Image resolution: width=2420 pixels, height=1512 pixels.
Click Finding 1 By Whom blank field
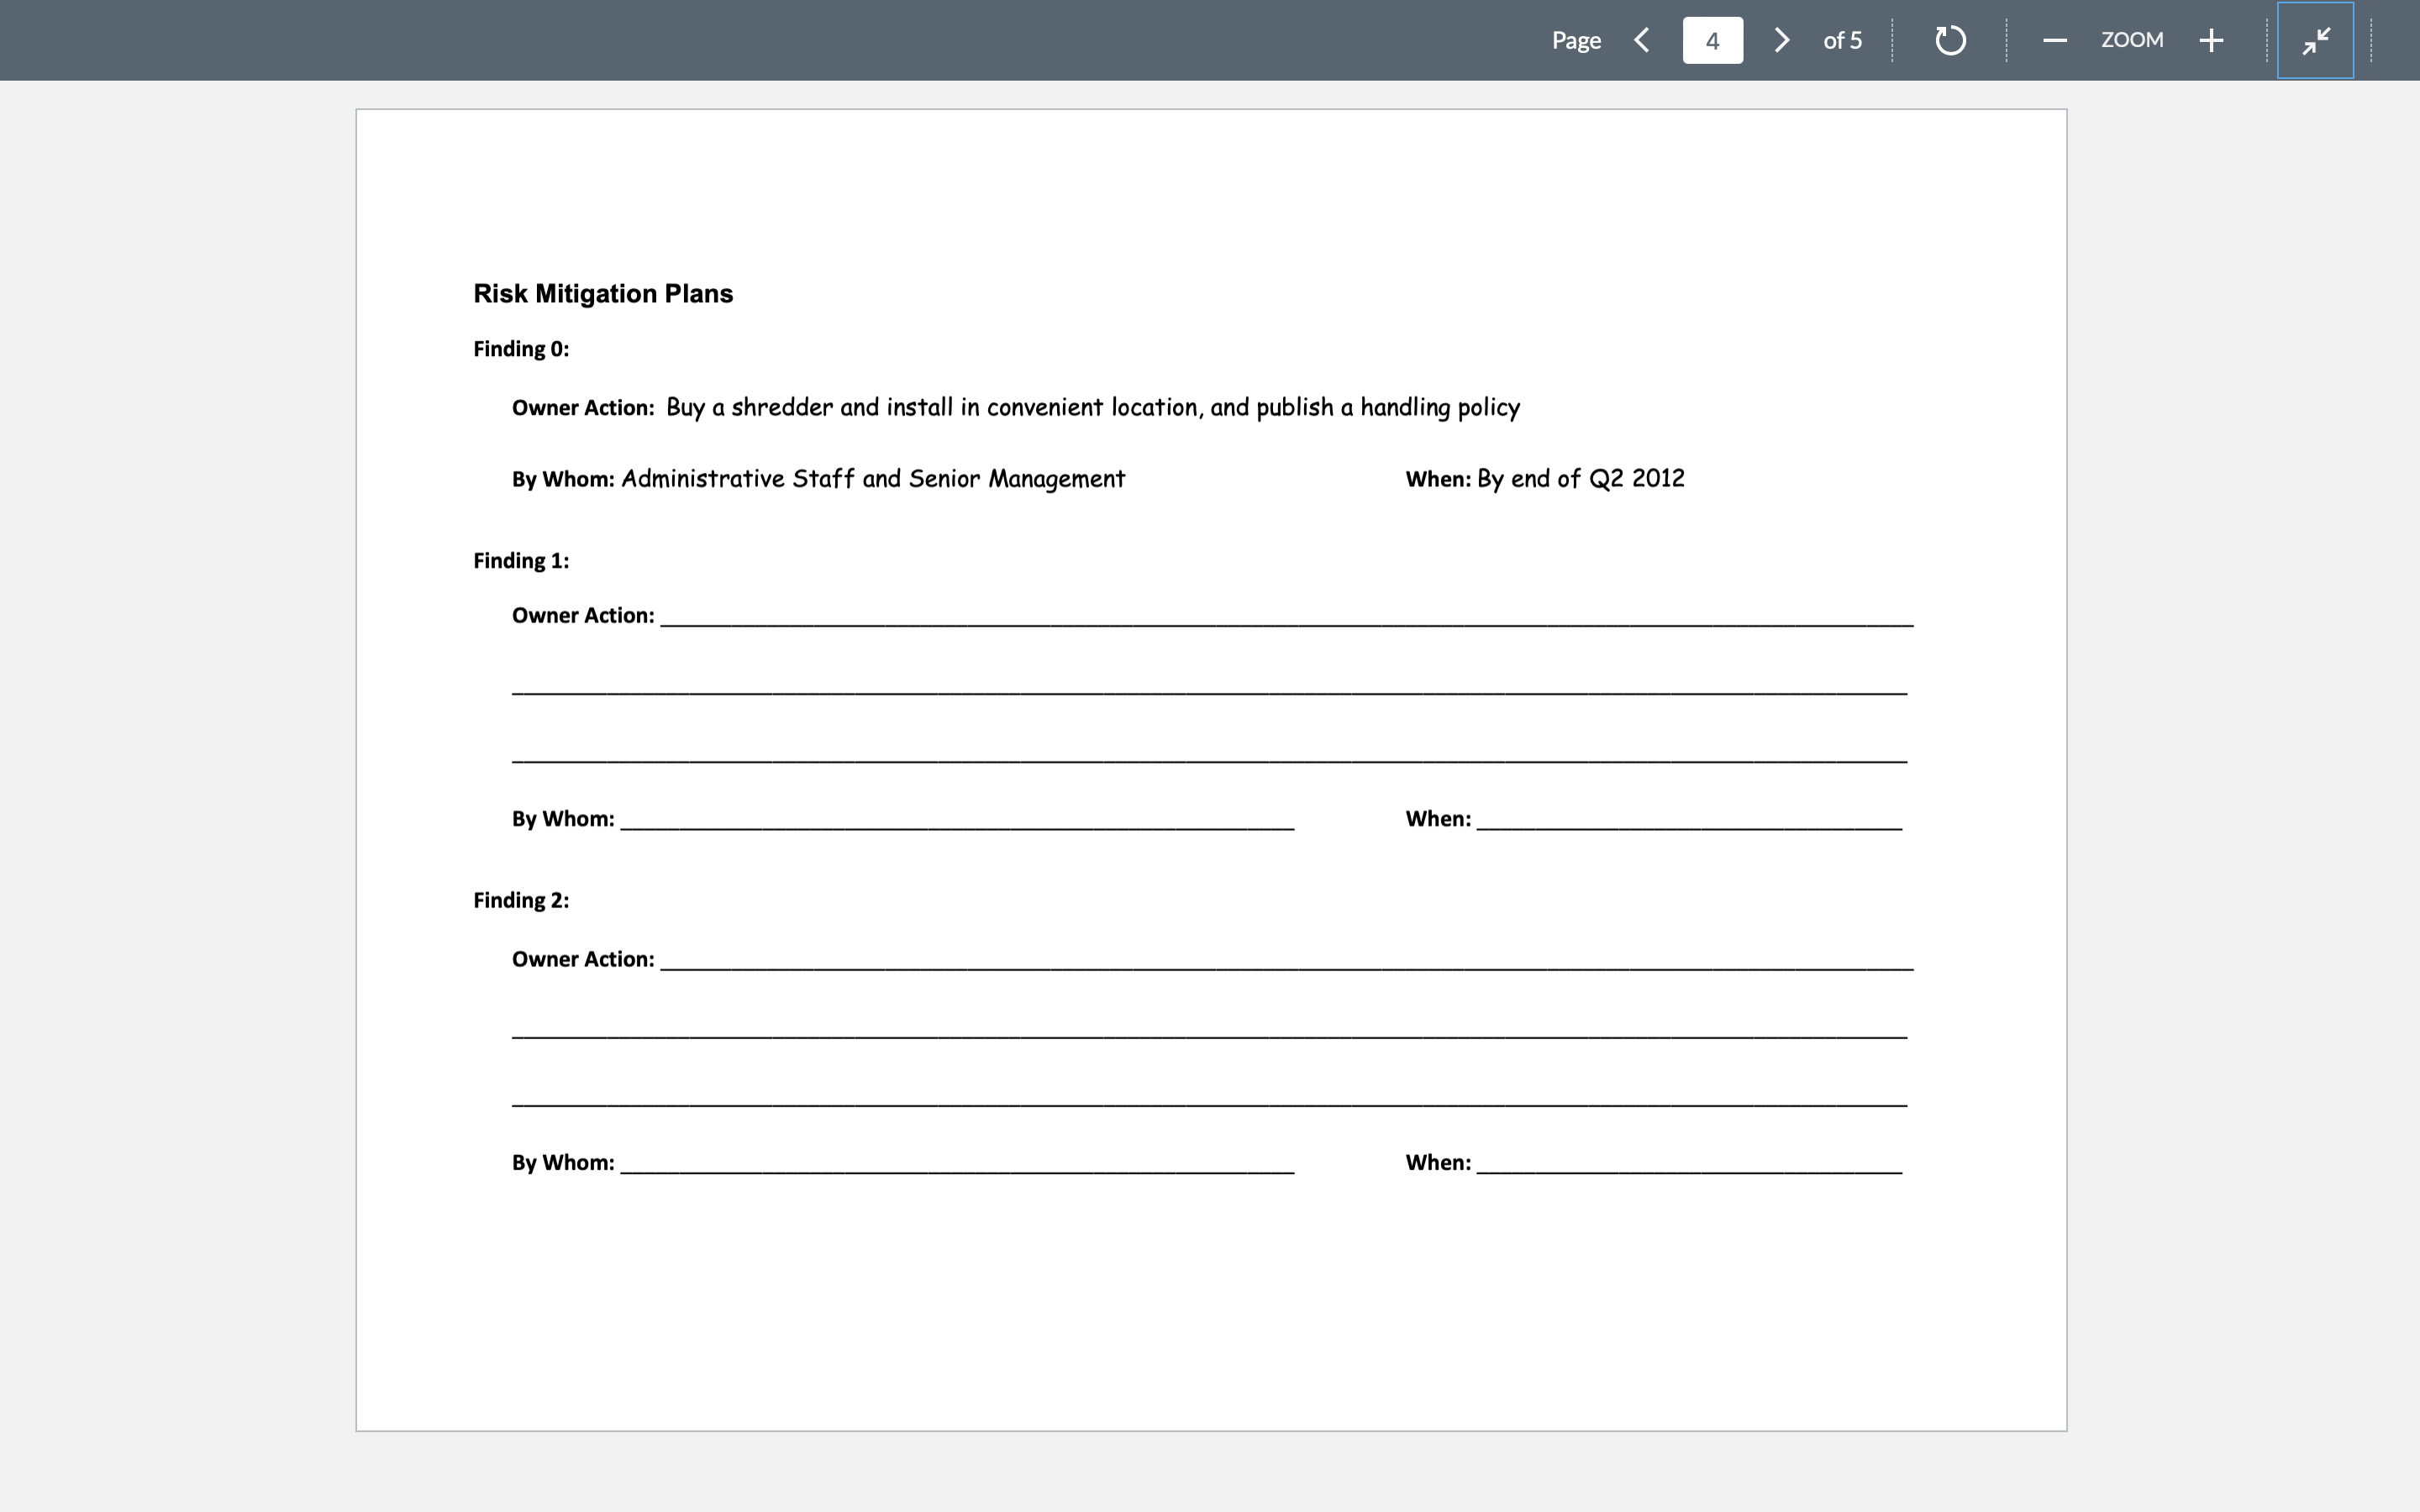956,818
